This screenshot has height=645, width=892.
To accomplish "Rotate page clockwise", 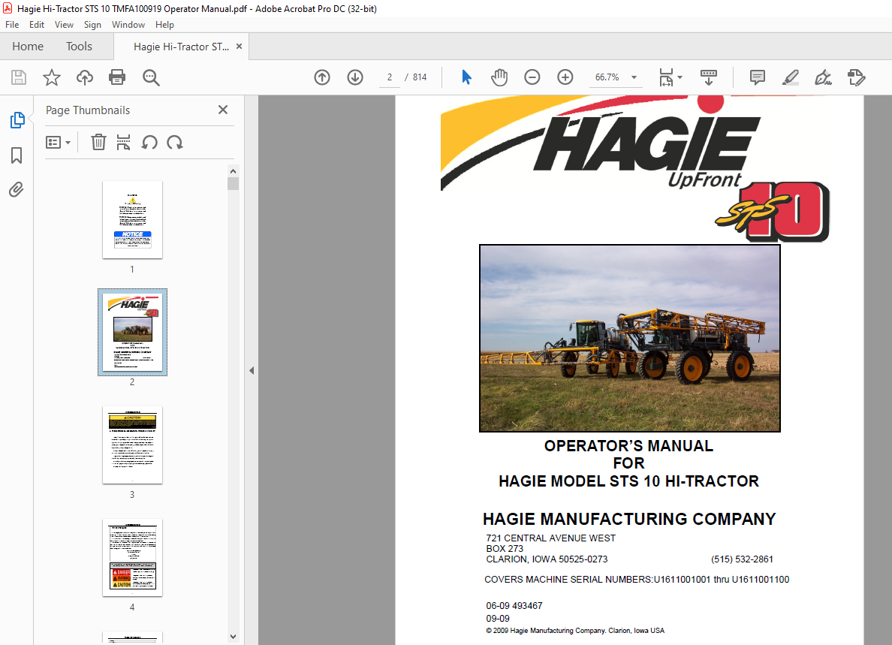I will point(175,142).
